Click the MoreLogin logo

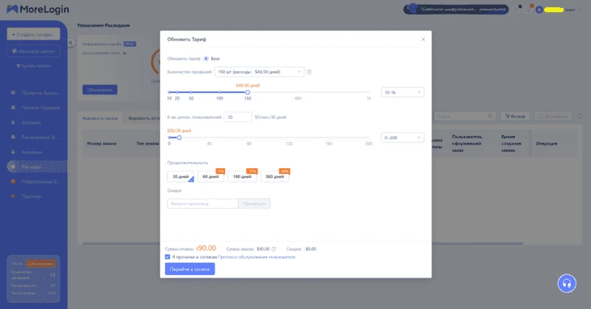tap(38, 9)
